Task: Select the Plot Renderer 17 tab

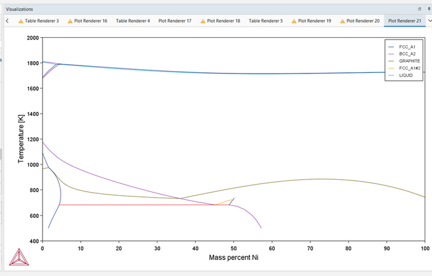Action: click(175, 20)
